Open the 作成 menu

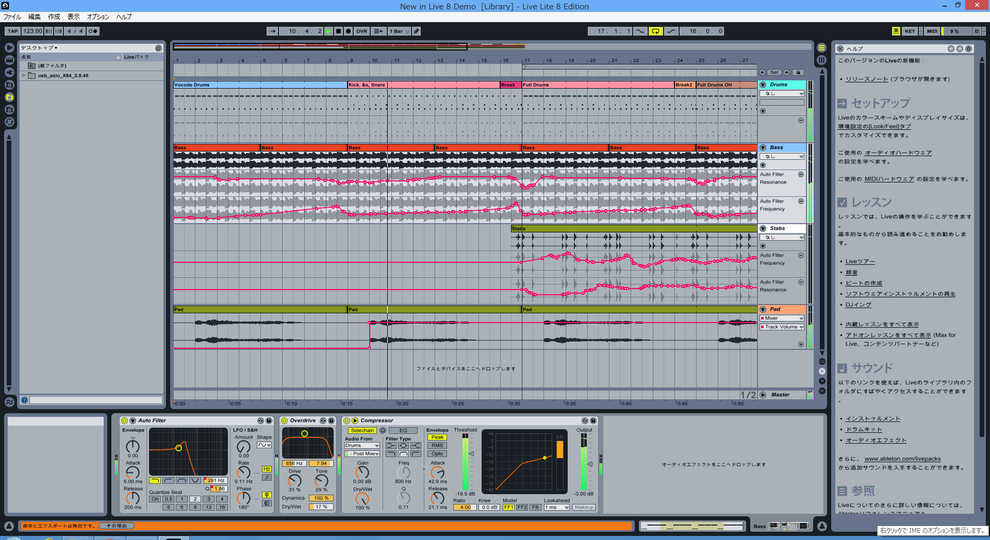point(54,17)
